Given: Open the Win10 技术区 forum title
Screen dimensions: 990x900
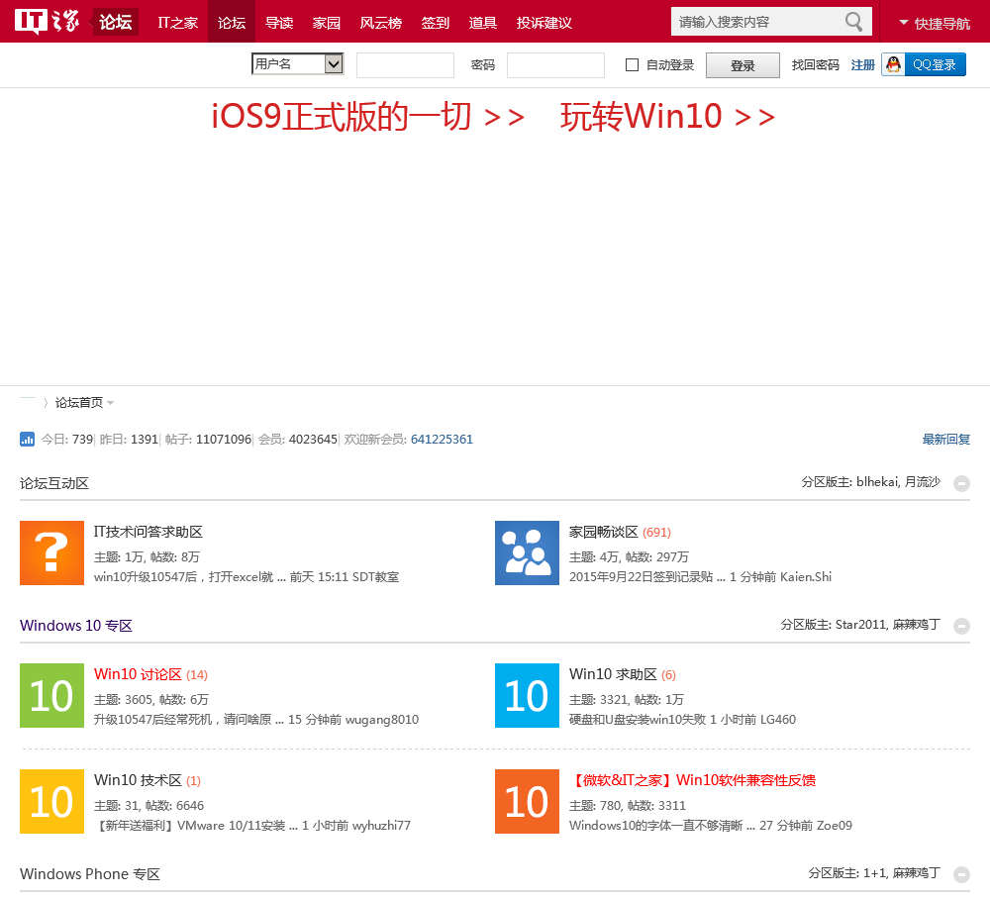Looking at the screenshot, I should 138,780.
